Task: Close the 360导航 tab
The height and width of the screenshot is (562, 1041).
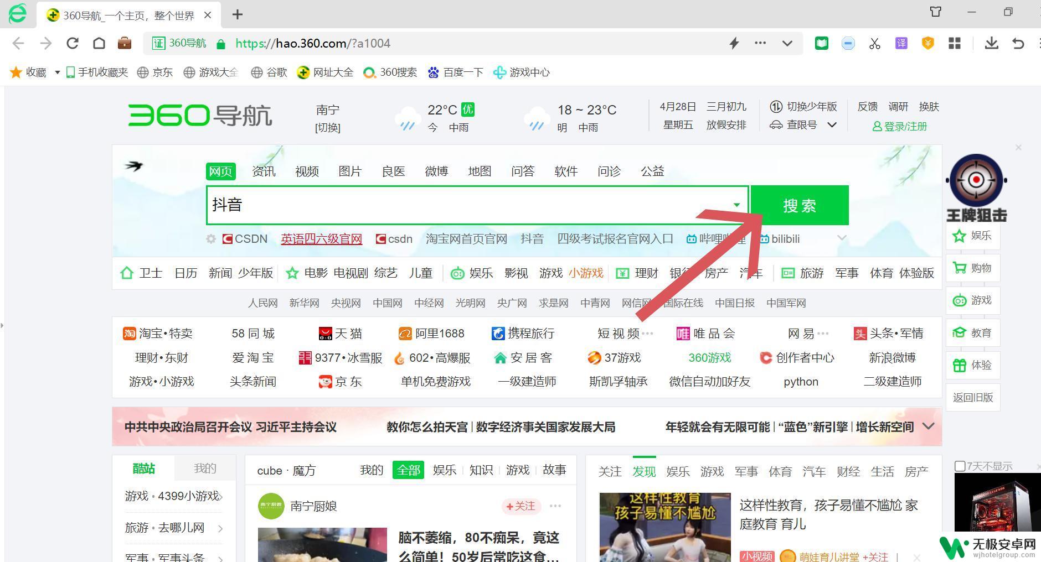Action: pyautogui.click(x=208, y=15)
